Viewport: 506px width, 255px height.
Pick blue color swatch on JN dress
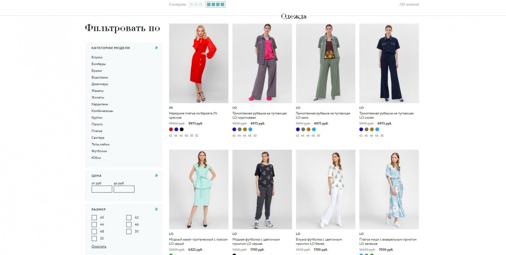[x=176, y=129]
